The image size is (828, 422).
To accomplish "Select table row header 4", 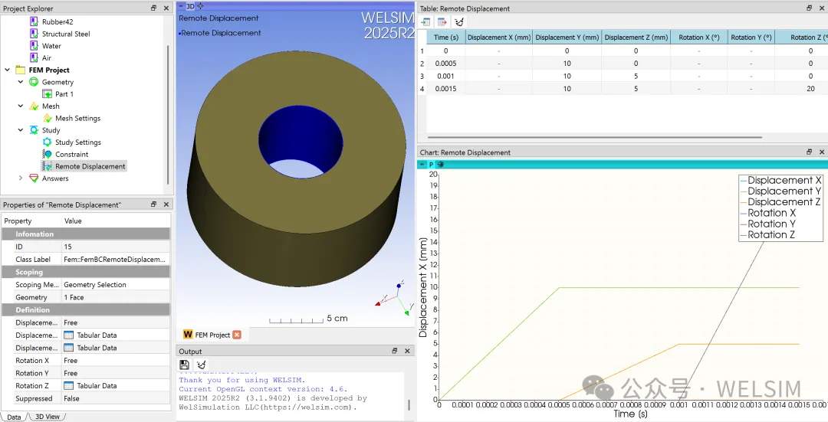I will 422,89.
